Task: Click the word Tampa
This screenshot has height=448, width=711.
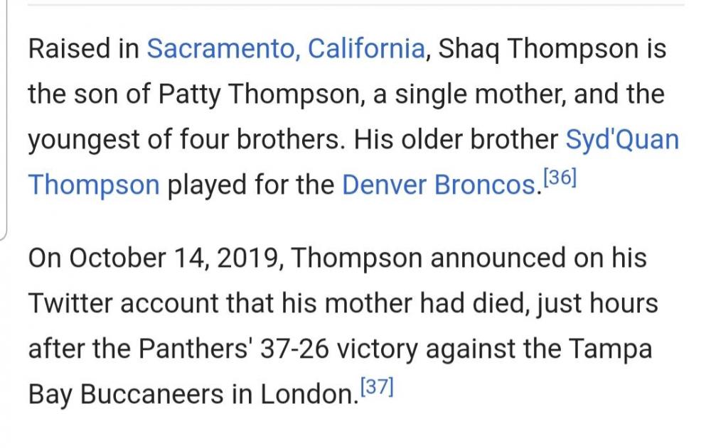Action: coord(609,349)
